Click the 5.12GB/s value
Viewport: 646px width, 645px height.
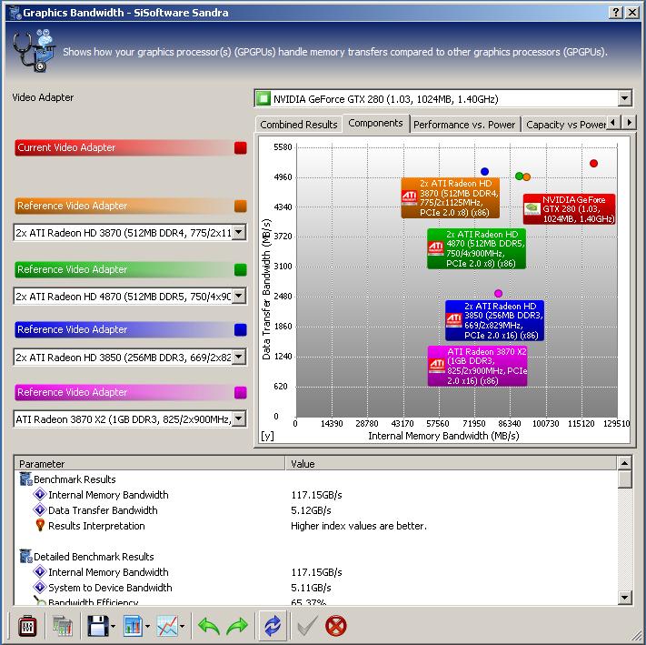click(311, 510)
